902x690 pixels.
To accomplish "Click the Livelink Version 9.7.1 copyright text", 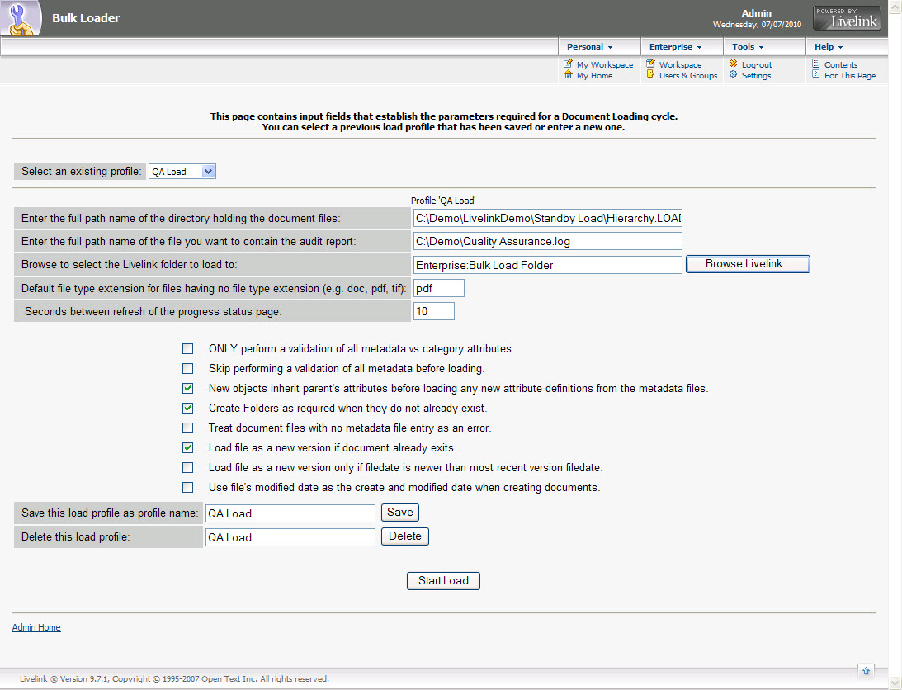I will click(174, 679).
